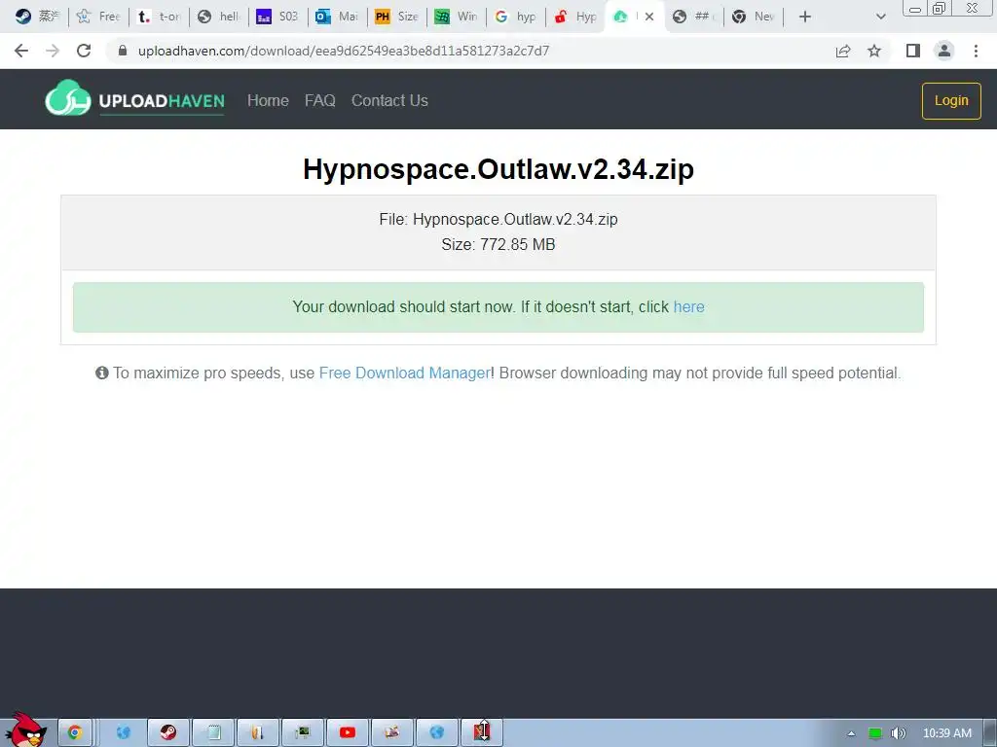Open Chrome three-dot menu
This screenshot has height=747, width=997.
tap(976, 51)
